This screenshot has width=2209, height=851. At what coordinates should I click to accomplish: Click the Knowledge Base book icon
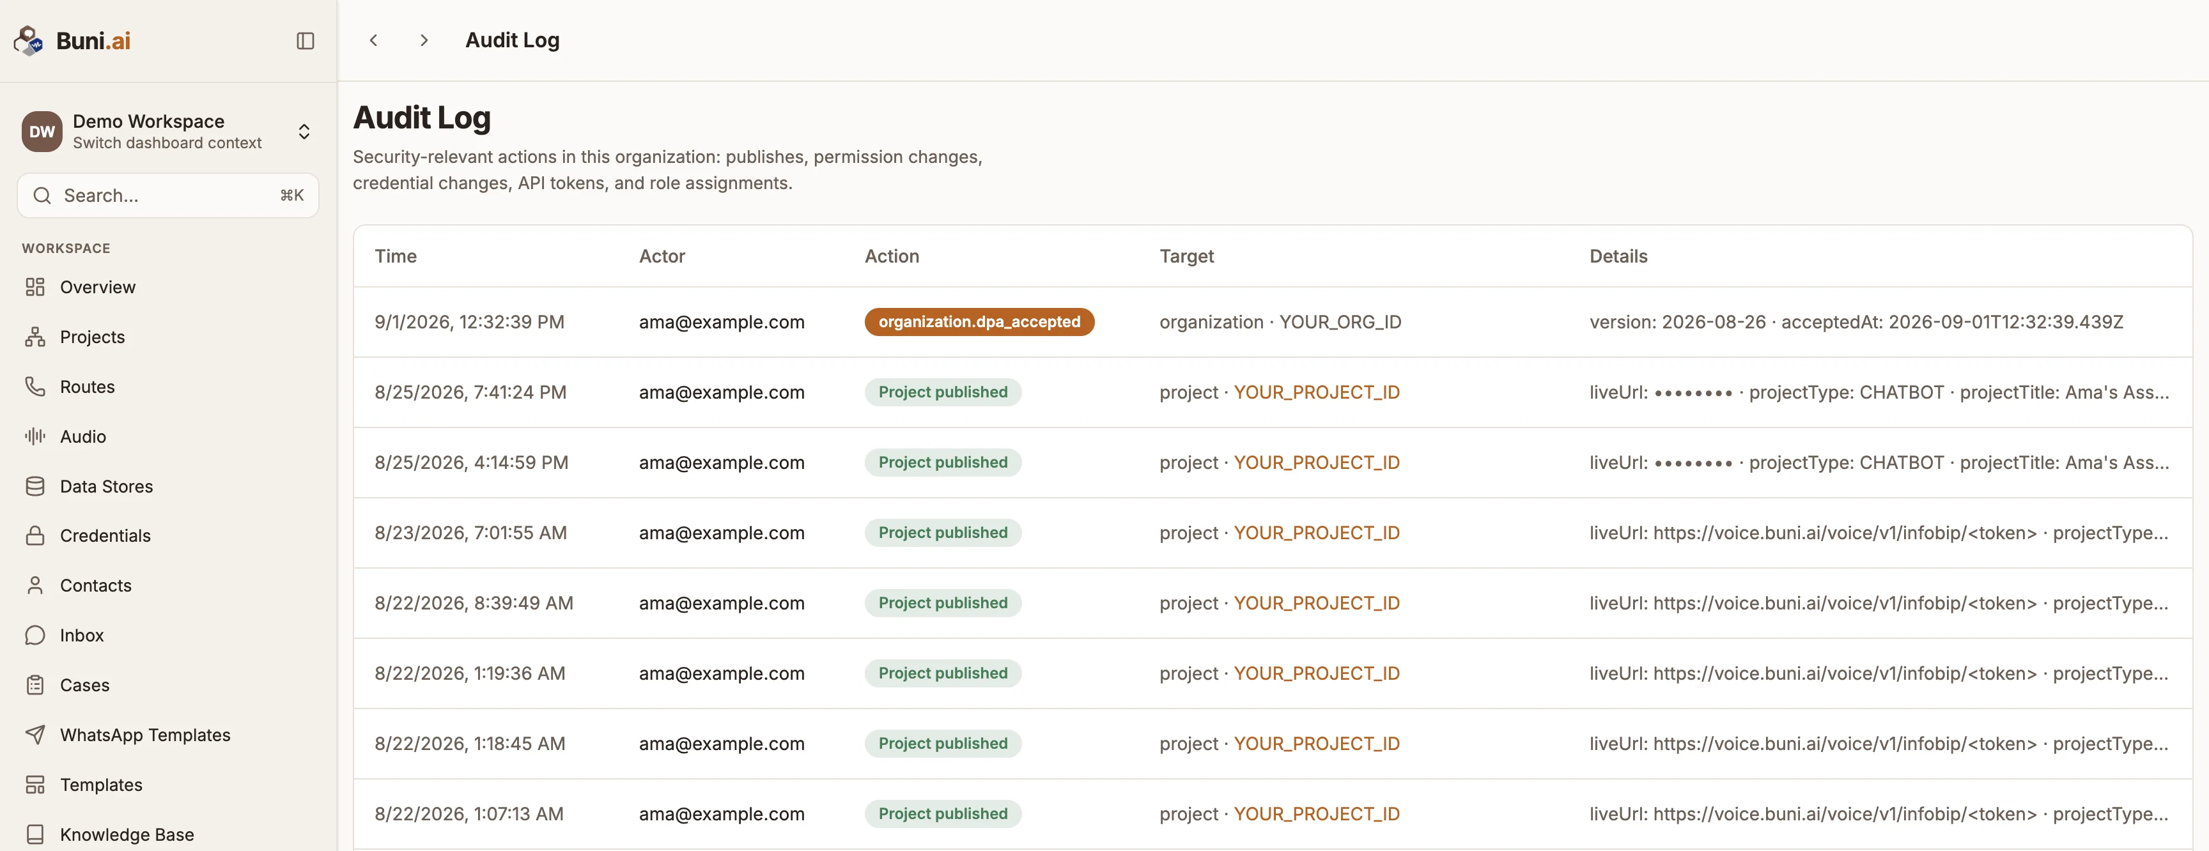(35, 834)
